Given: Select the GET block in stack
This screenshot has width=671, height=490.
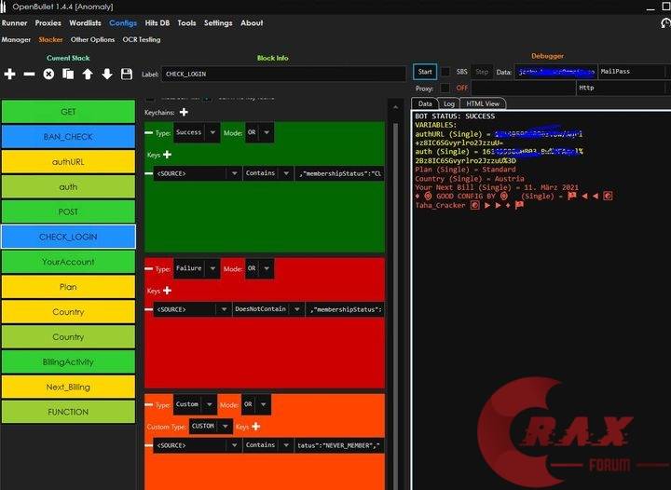Looking at the screenshot, I should [x=68, y=112].
